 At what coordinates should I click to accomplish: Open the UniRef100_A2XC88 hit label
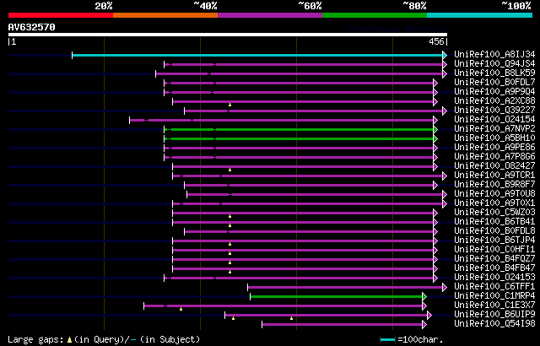494,101
